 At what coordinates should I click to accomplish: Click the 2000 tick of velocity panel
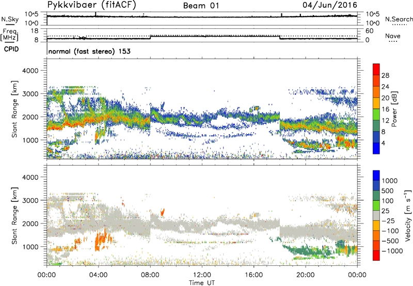(x=30, y=224)
